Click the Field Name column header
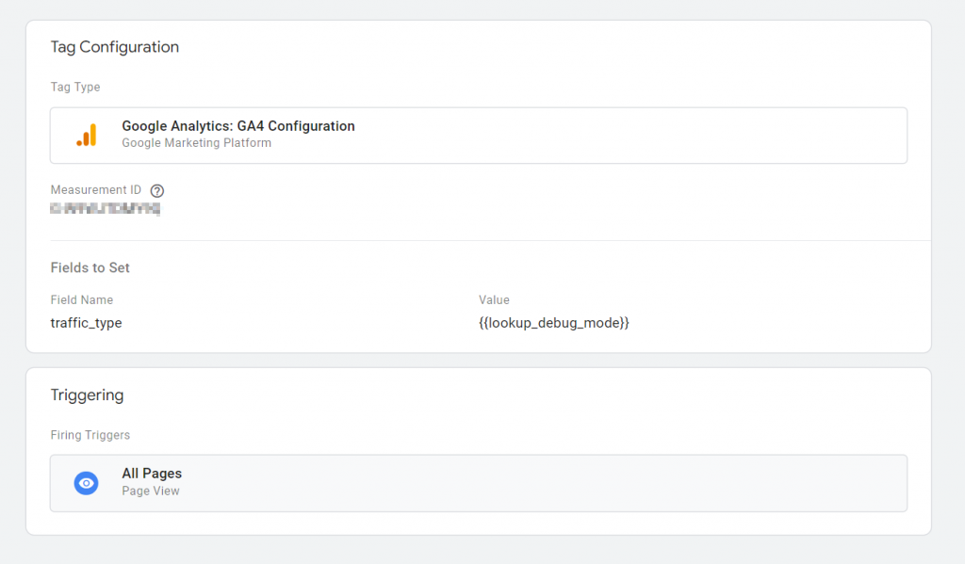The image size is (965, 564). click(82, 300)
